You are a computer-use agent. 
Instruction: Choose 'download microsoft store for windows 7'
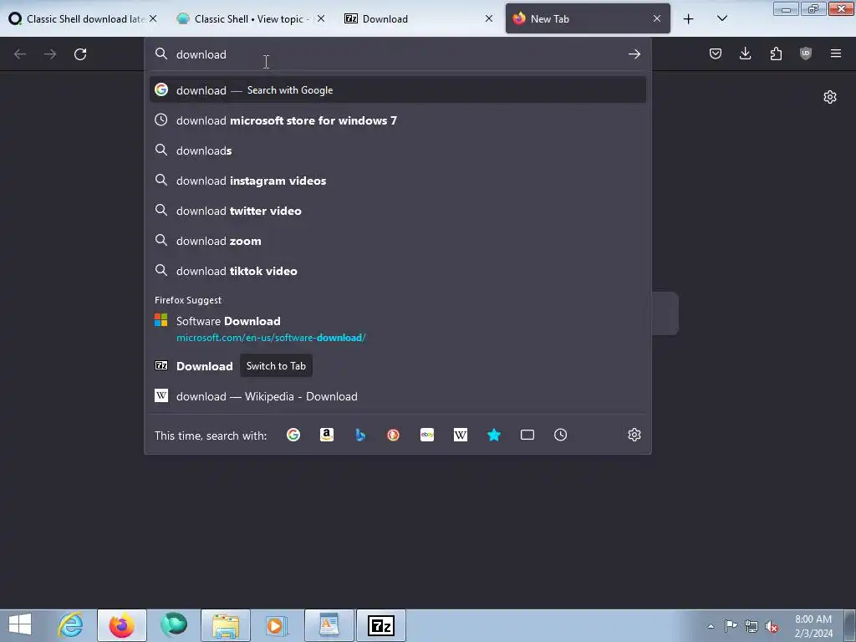click(397, 120)
